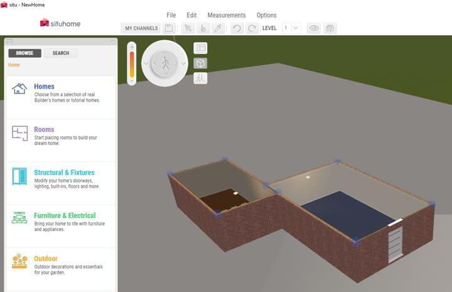Click right chevron on navigation wheel
452x292 pixels.
(x=183, y=63)
